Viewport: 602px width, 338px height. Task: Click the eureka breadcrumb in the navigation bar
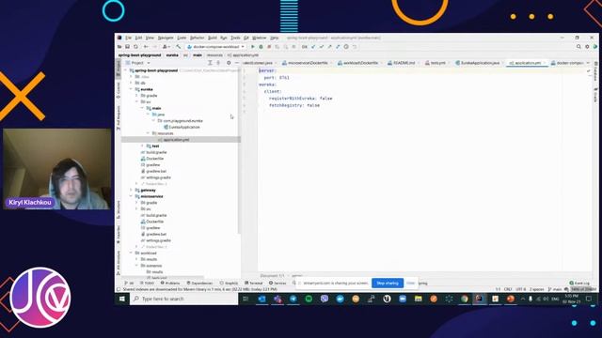click(172, 55)
